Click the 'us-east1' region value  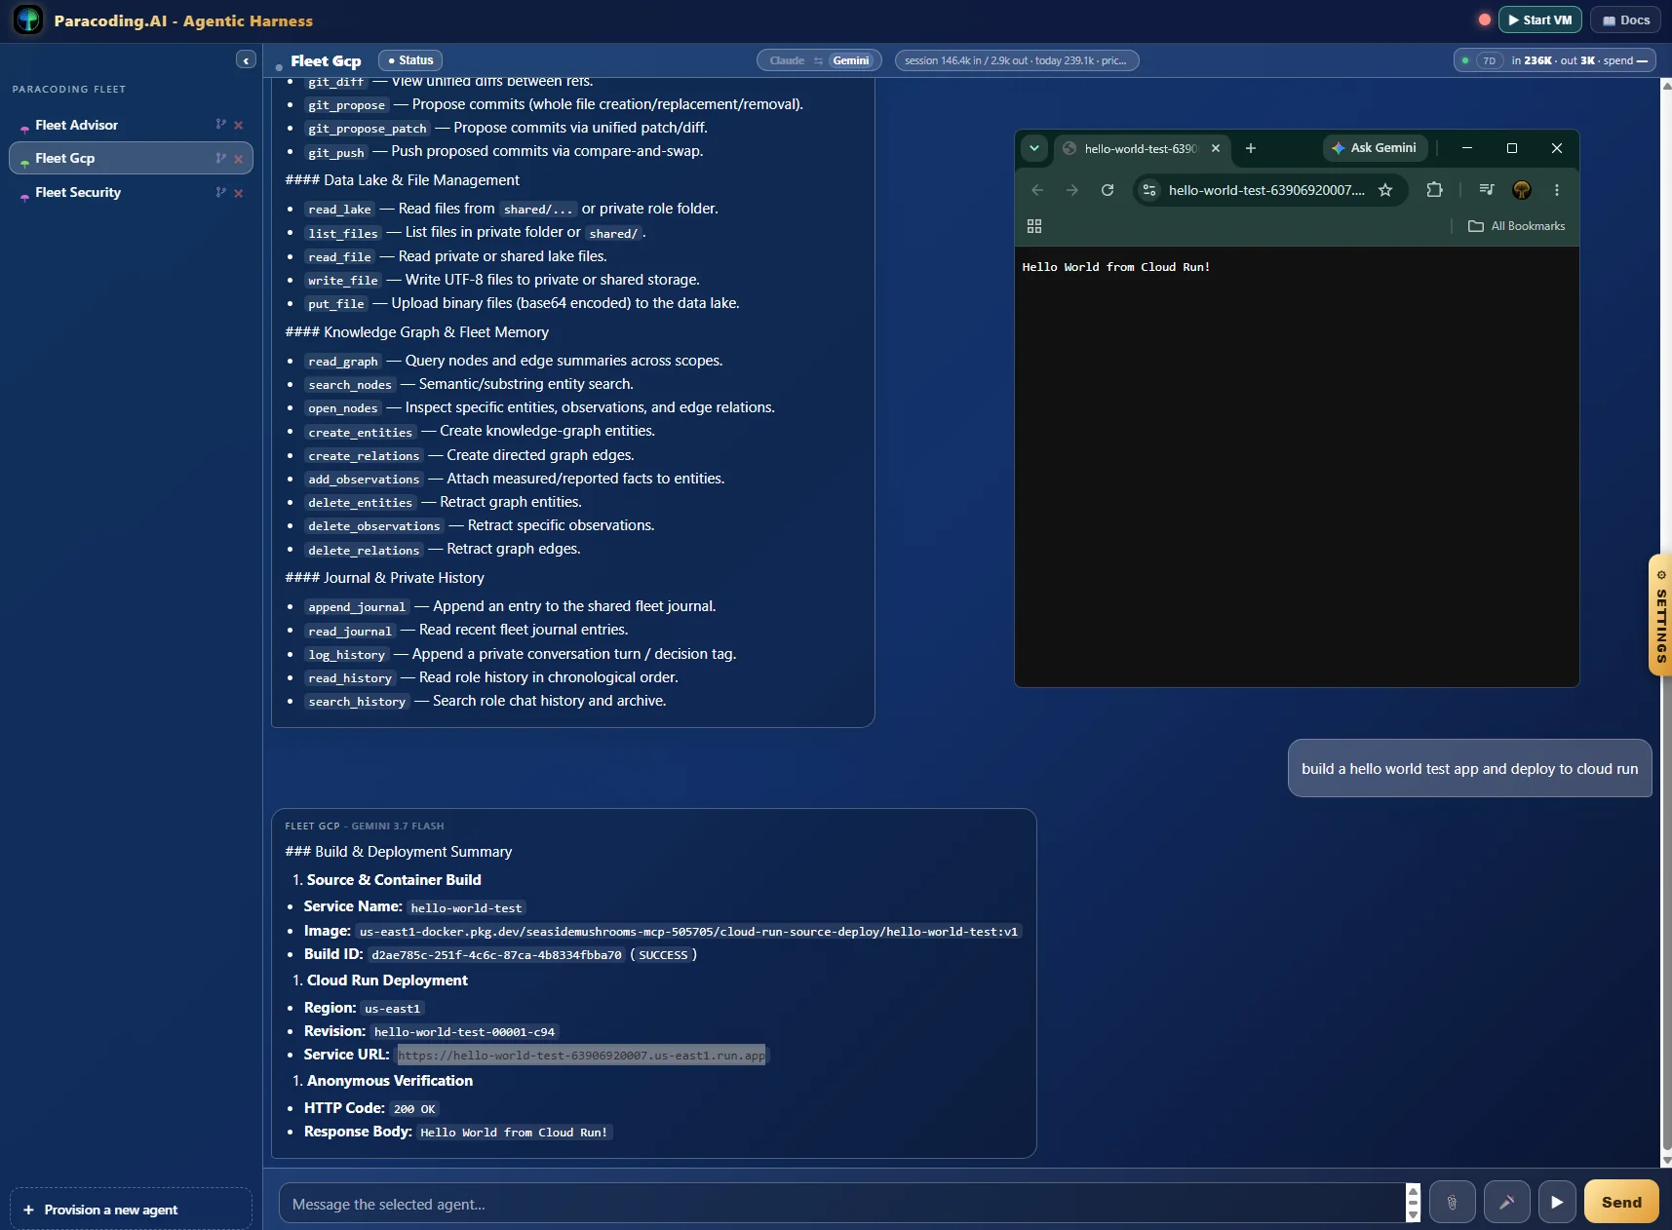point(392,1009)
